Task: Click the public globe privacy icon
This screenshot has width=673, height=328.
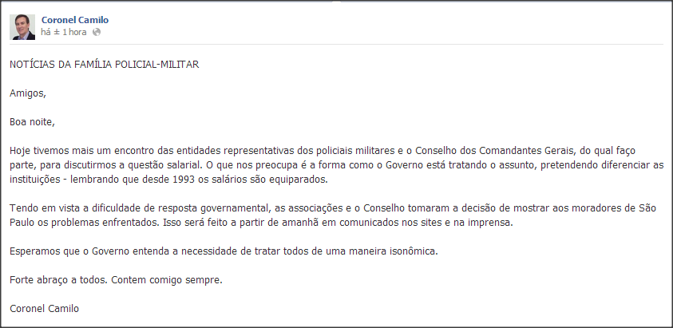Action: 97,32
